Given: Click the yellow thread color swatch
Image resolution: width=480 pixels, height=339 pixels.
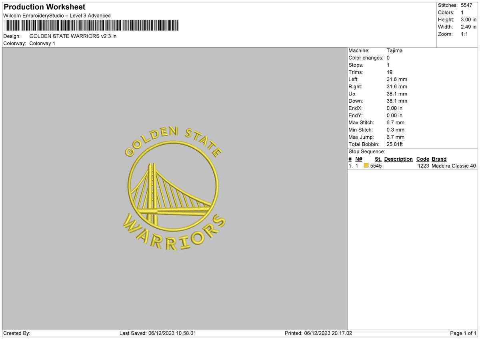Looking at the screenshot, I should tap(366, 166).
